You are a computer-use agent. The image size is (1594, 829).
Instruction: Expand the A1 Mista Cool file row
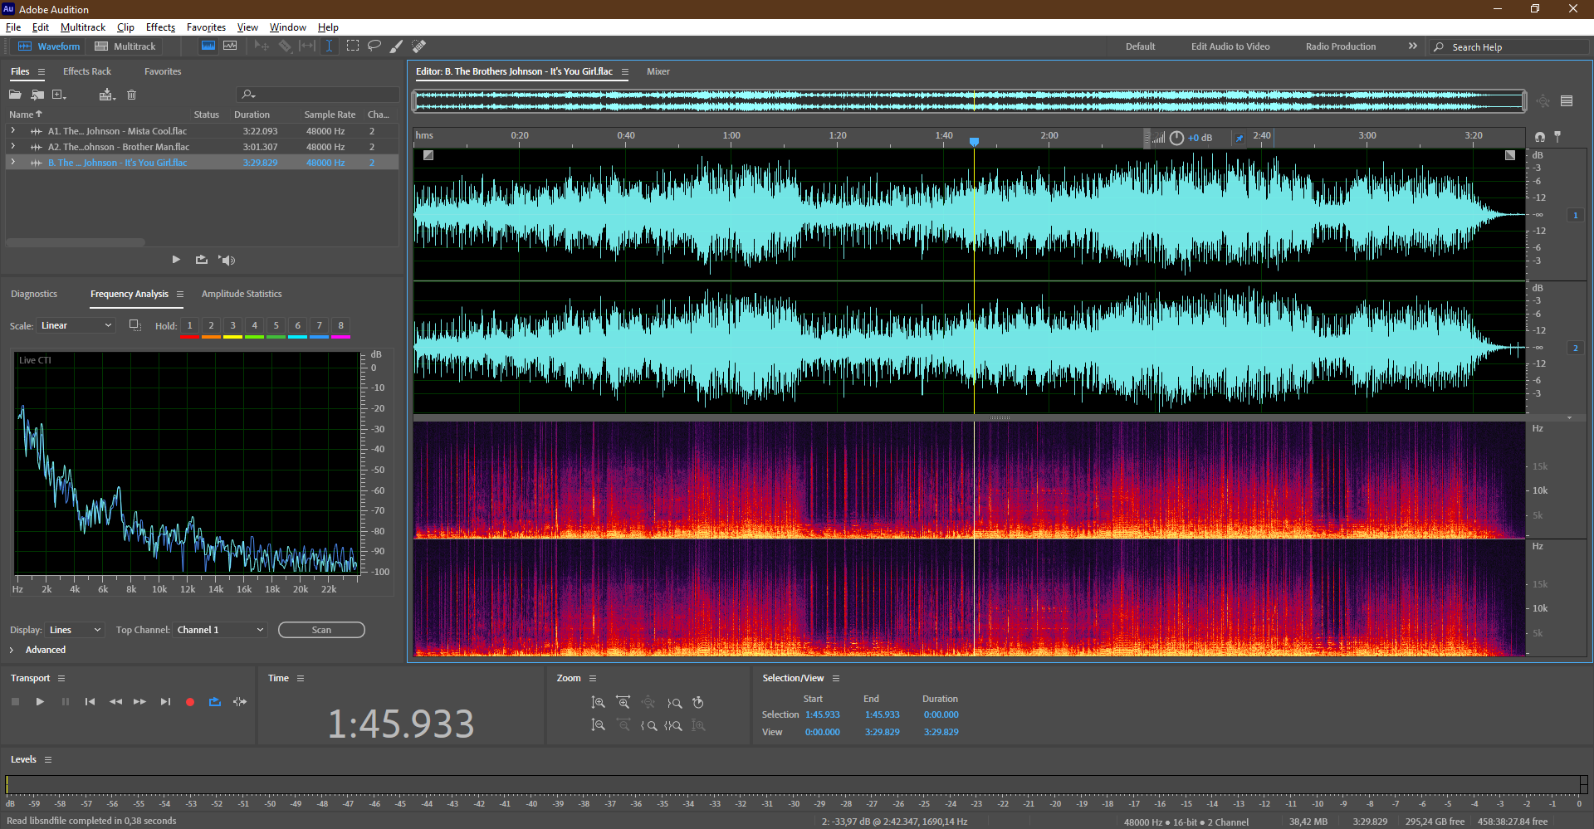[x=12, y=131]
